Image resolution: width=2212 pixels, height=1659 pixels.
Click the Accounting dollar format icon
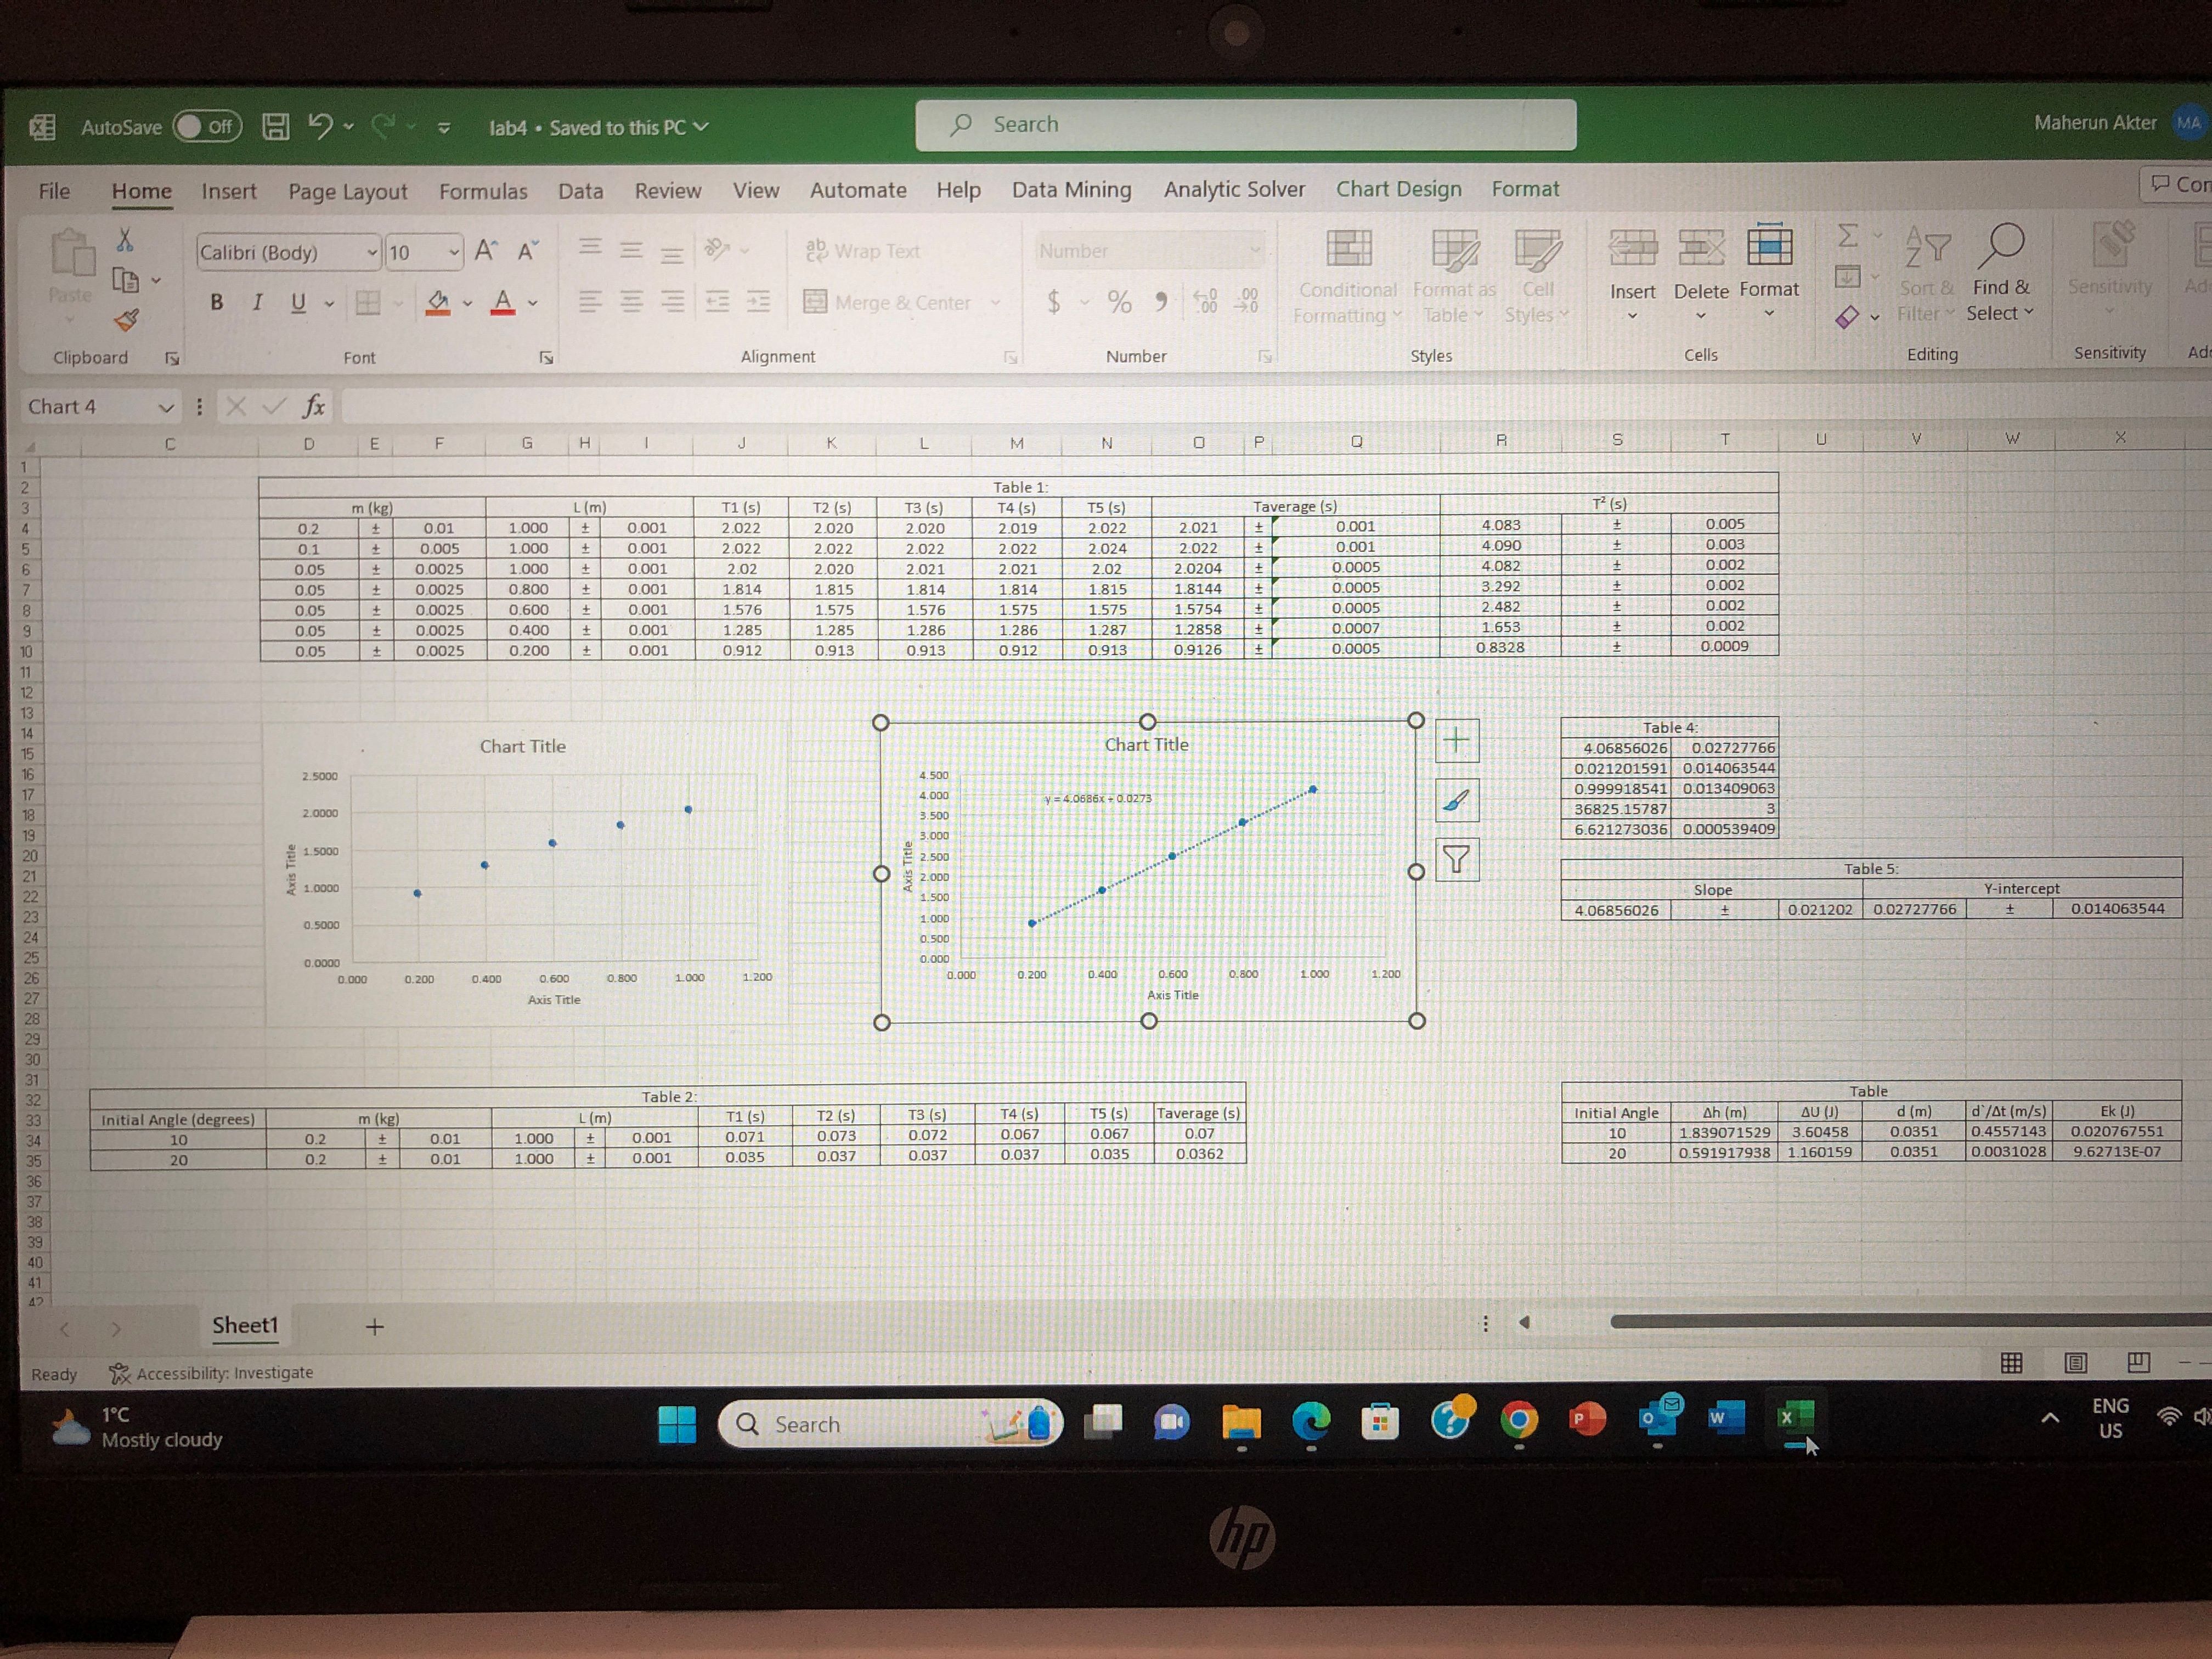tap(1054, 301)
